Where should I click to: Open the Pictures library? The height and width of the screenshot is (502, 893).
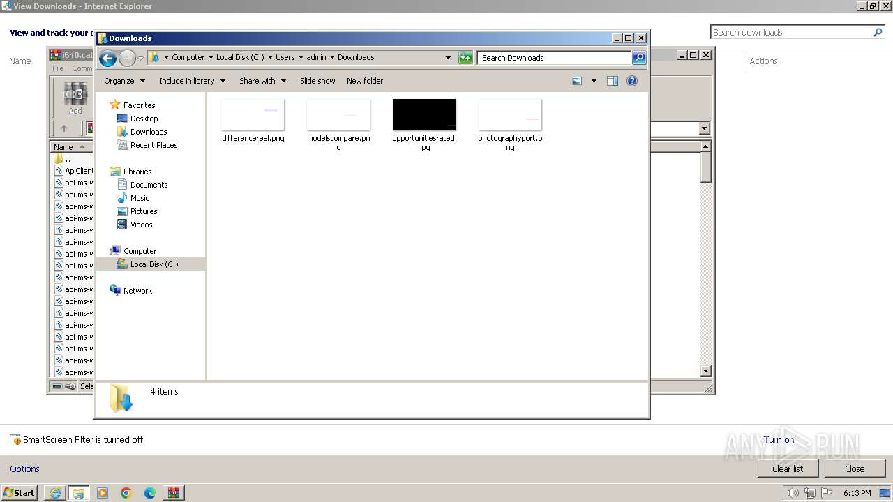[144, 211]
